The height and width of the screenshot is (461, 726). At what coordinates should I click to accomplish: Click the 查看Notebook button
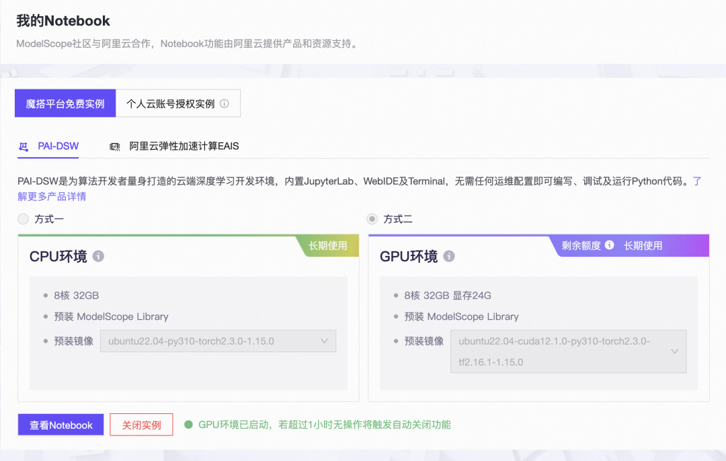(61, 425)
